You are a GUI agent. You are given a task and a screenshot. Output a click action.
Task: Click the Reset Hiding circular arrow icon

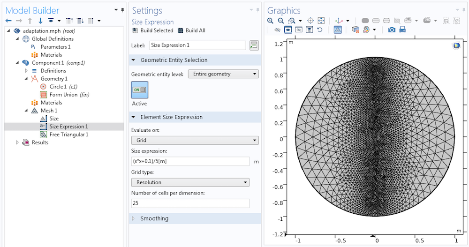pos(320,30)
